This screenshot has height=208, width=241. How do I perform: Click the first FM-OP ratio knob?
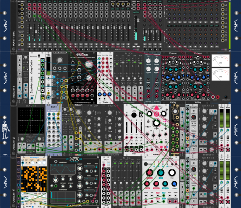pos(89,113)
